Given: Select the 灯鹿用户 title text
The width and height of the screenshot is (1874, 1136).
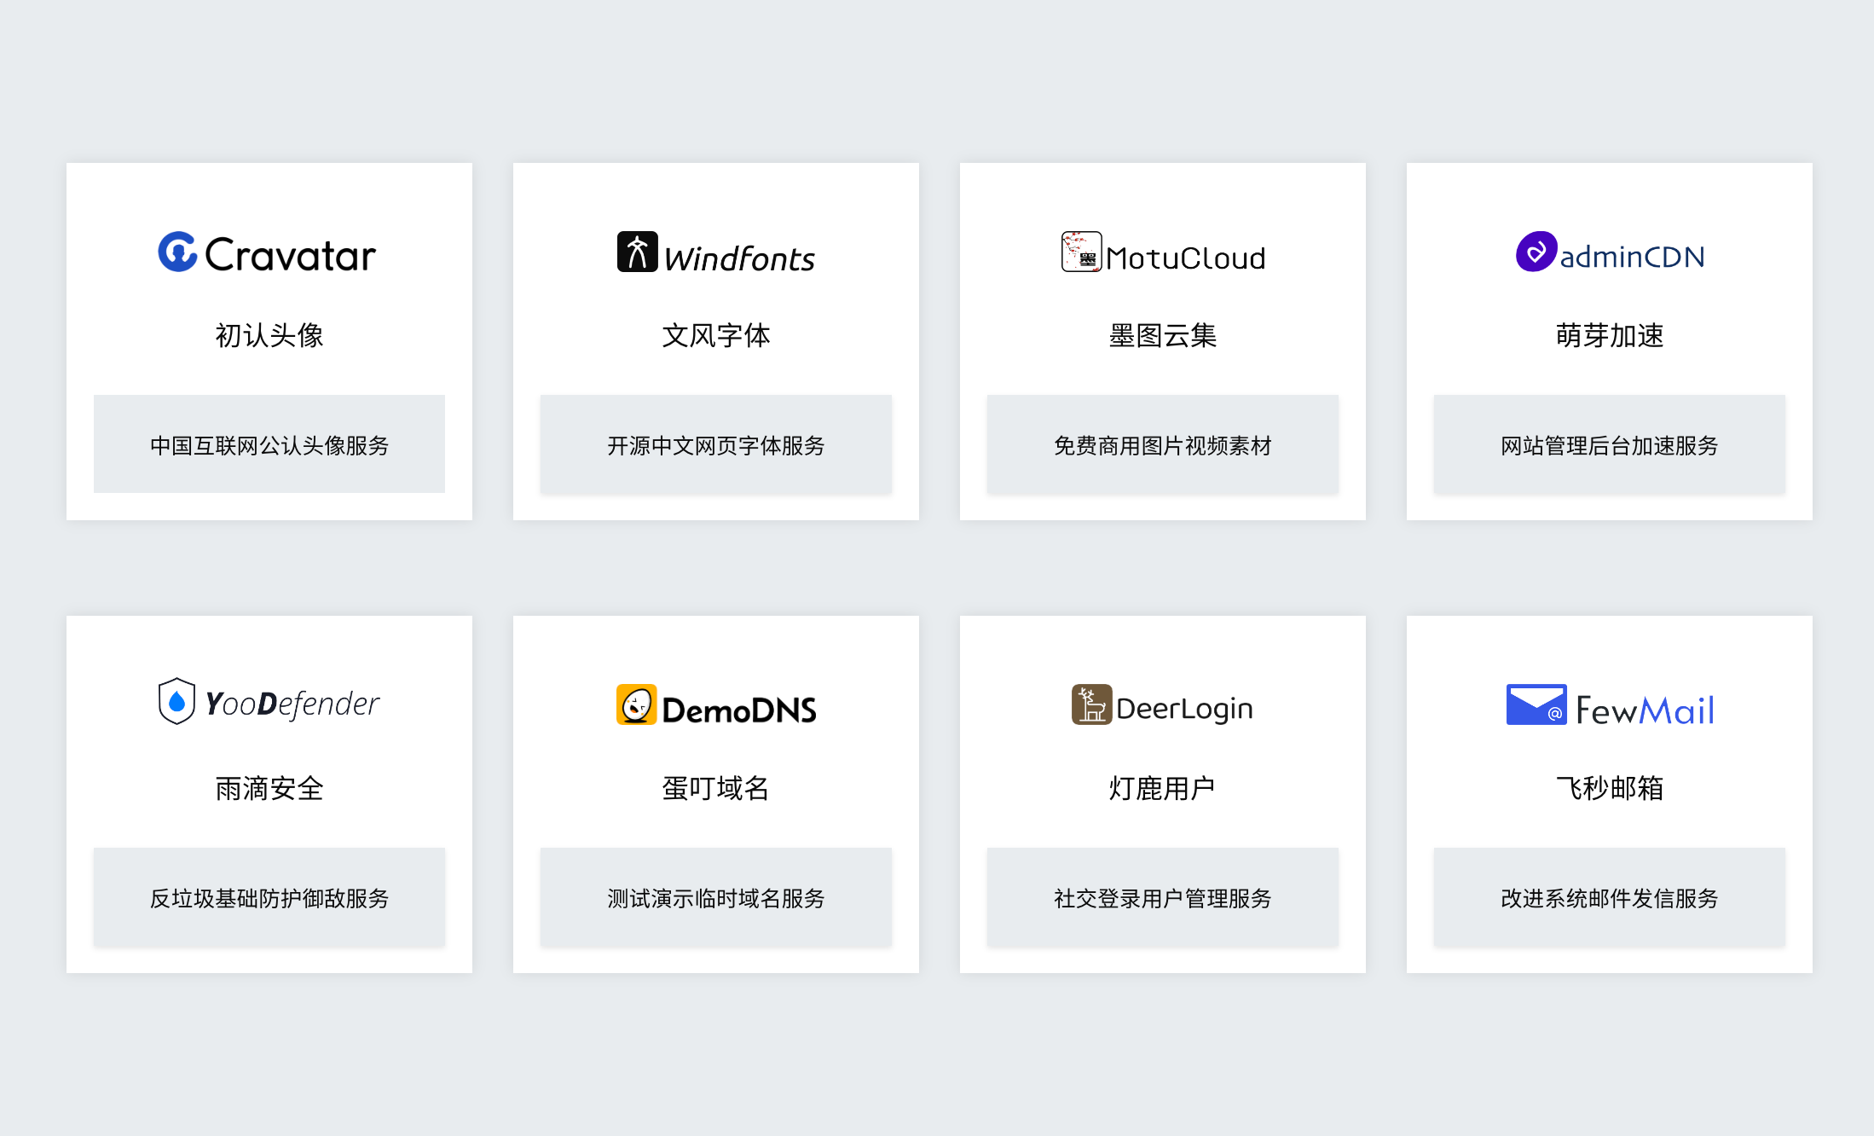Looking at the screenshot, I should [1163, 788].
